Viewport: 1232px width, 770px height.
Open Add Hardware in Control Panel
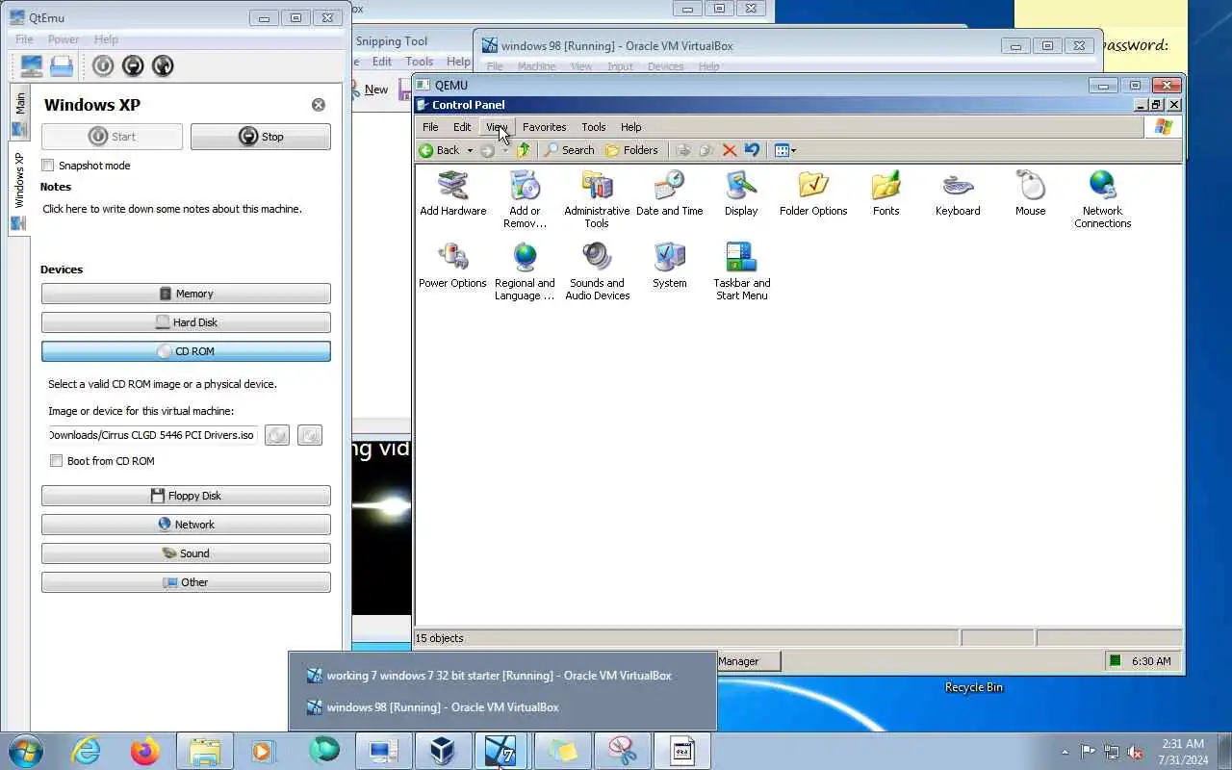[452, 193]
